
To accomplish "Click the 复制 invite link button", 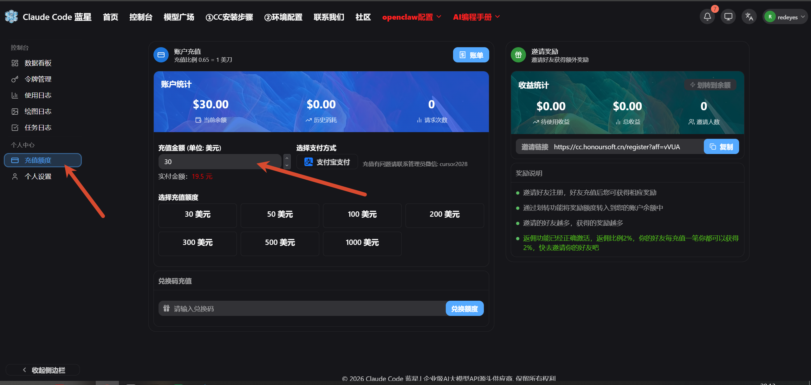I will click(721, 147).
